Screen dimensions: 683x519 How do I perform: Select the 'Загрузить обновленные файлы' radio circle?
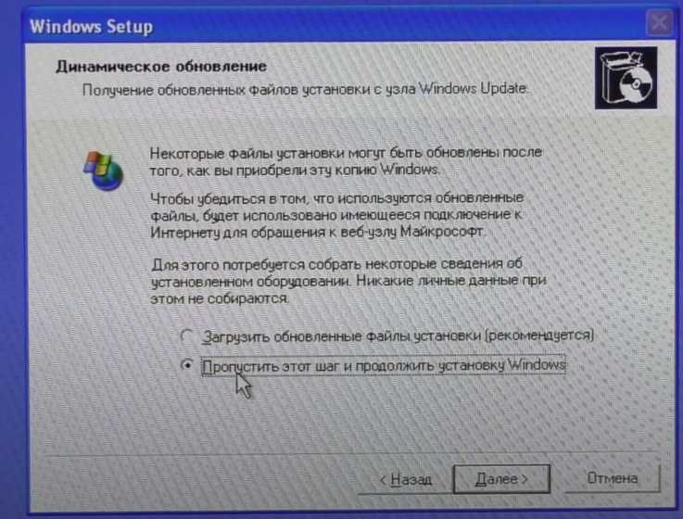(x=187, y=335)
